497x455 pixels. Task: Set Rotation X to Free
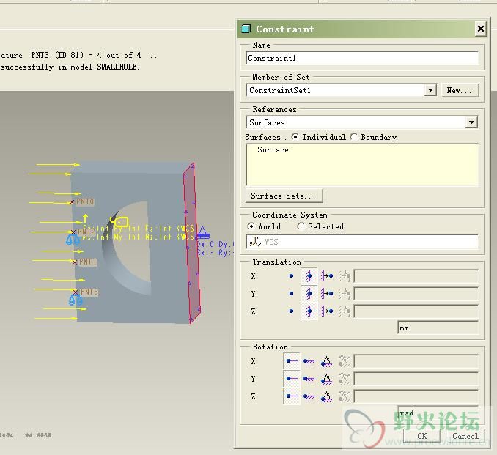292,361
